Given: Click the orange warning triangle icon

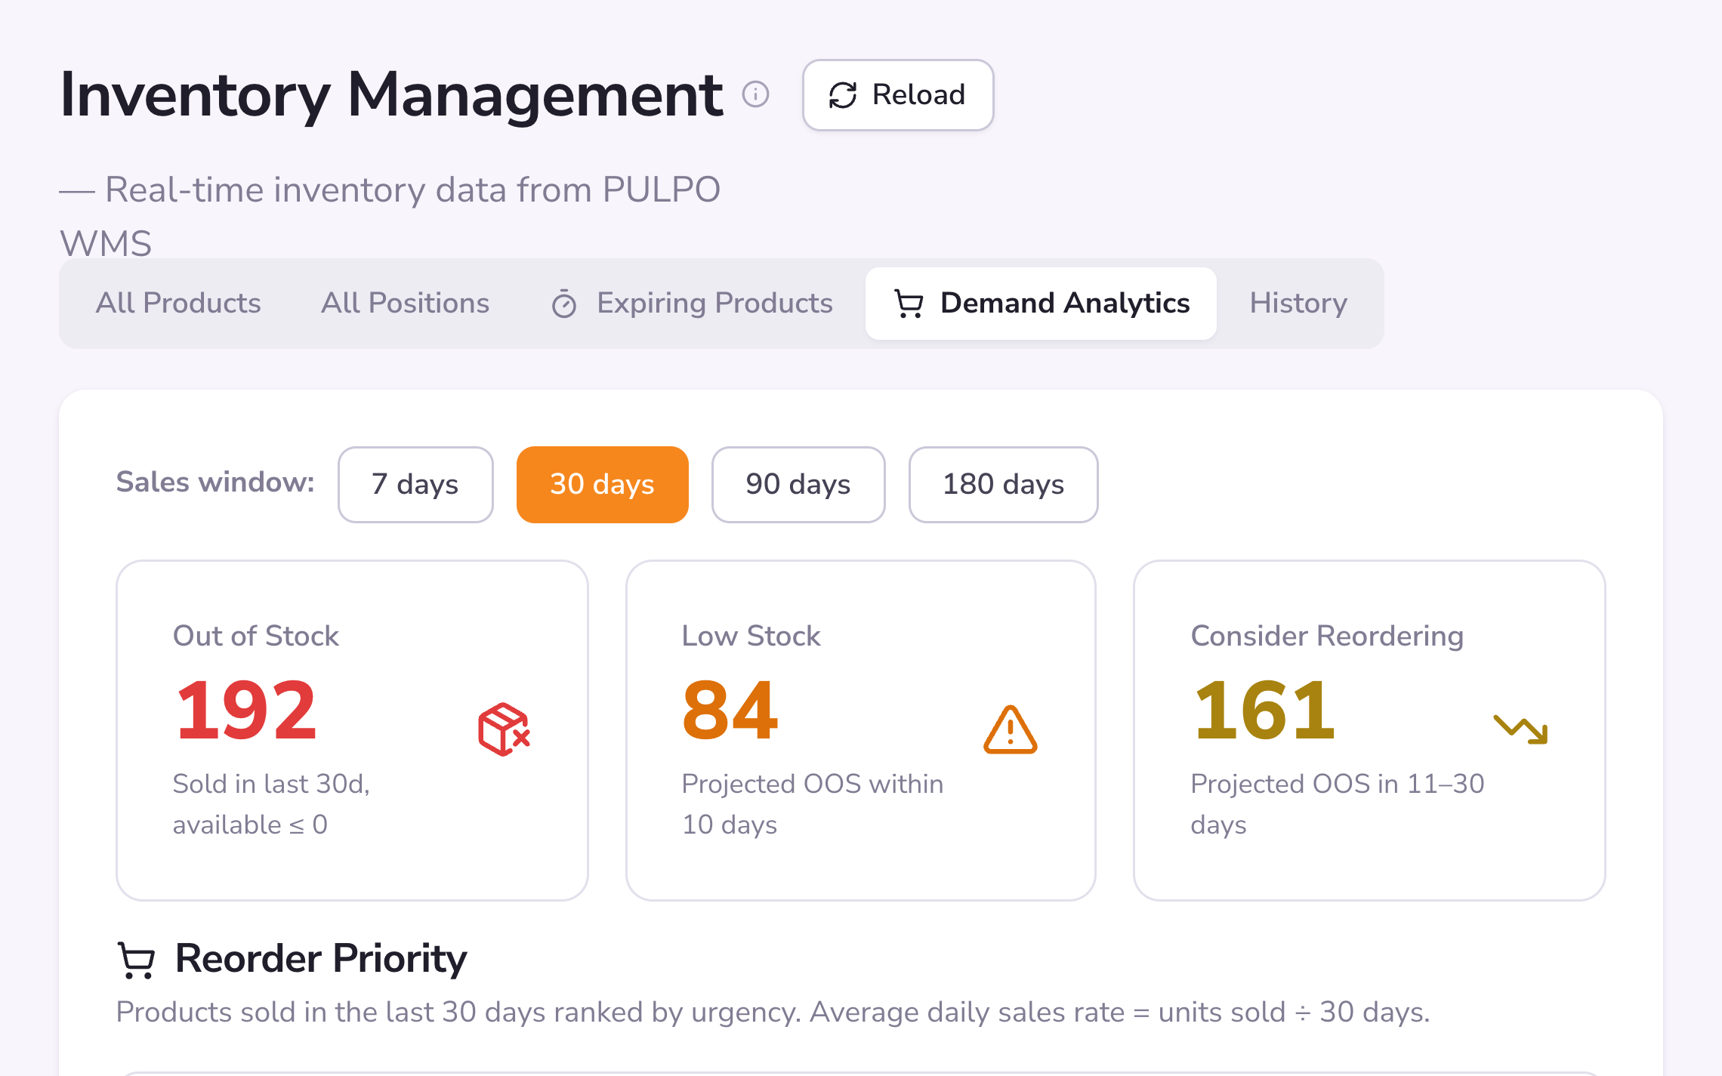Looking at the screenshot, I should (1010, 729).
